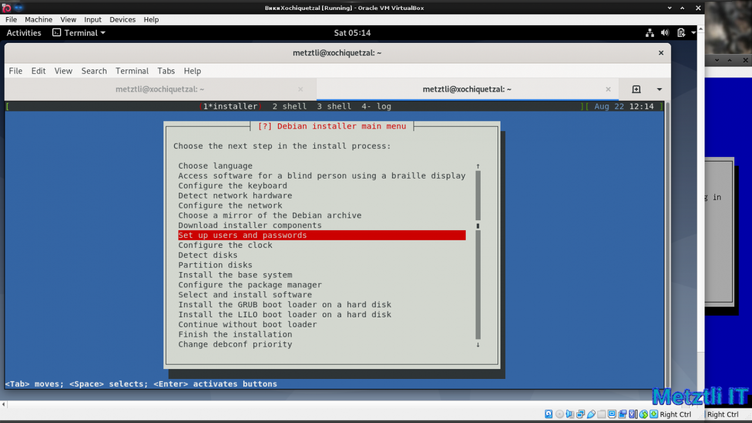Click the installer scrollbar up arrow

click(478, 166)
